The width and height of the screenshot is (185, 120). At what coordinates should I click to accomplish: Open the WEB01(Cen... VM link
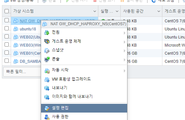pos(30,53)
